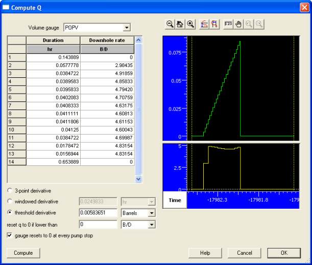The height and width of the screenshot is (265, 312).
Task: Click the Compute button
Action: coord(23,253)
